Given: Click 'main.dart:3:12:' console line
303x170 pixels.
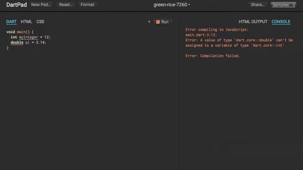Looking at the screenshot, I should click(201, 35).
